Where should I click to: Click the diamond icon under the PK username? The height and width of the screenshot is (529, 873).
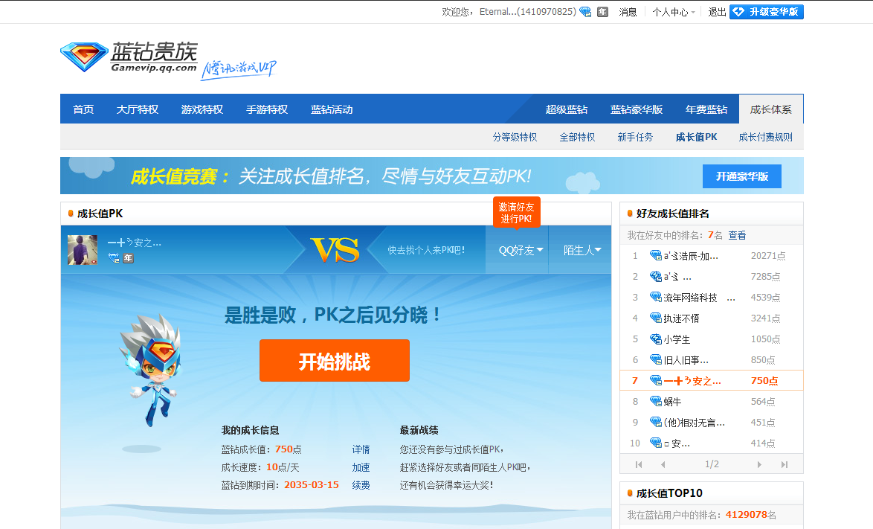tap(114, 258)
